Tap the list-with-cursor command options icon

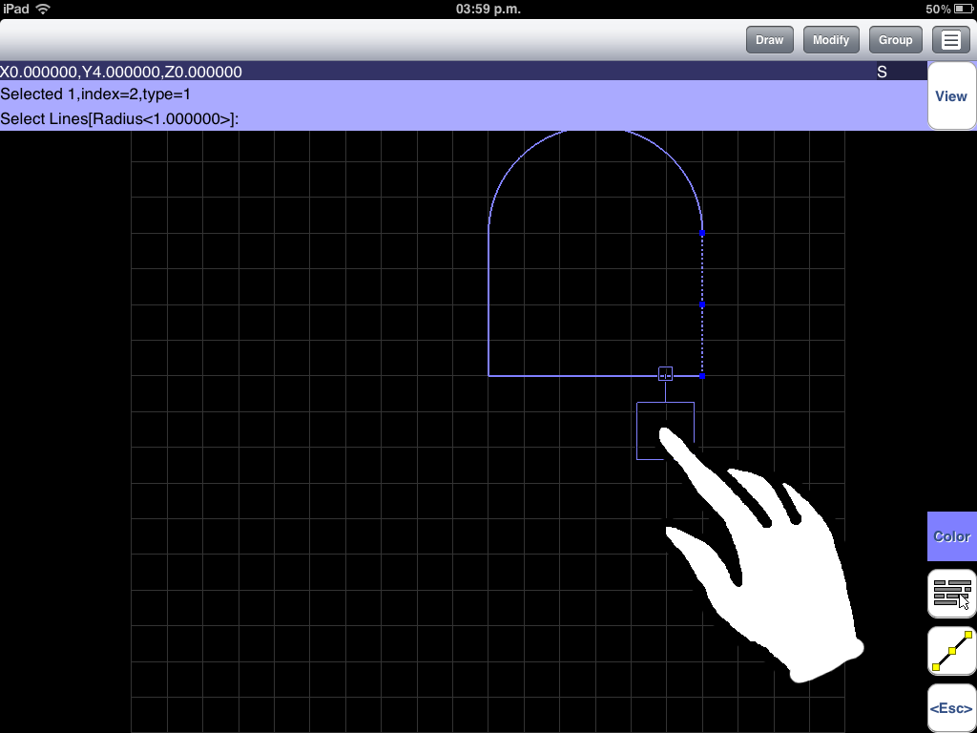pos(951,594)
